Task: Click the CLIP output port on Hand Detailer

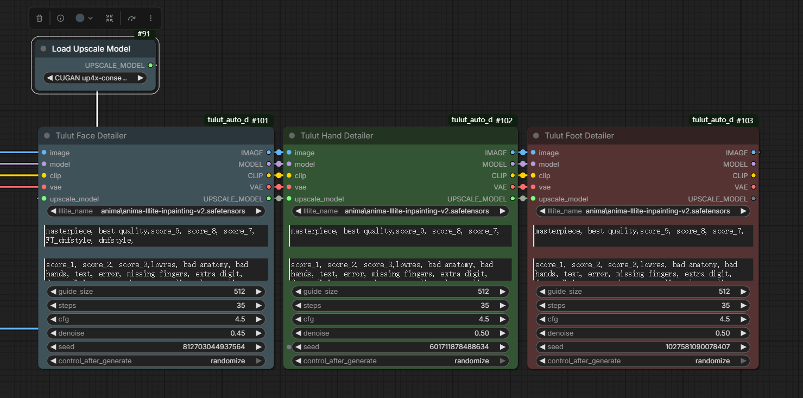Action: pyautogui.click(x=513, y=175)
